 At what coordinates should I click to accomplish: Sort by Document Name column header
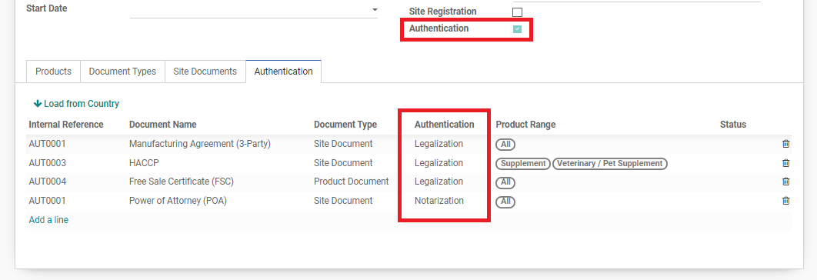point(162,125)
